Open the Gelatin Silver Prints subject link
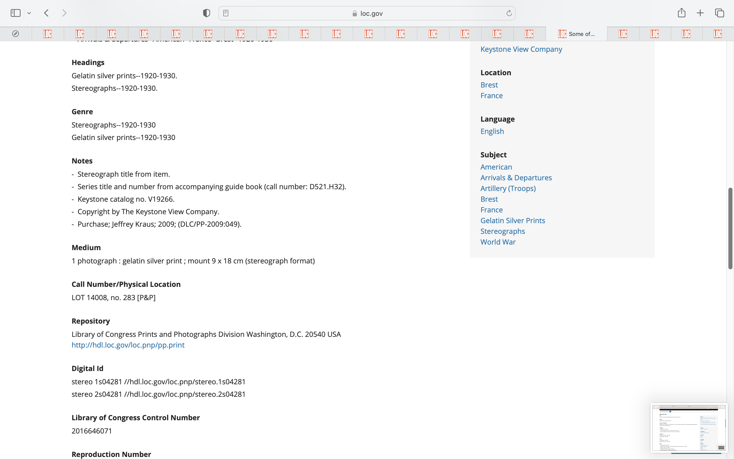This screenshot has width=734, height=459. coord(513,220)
